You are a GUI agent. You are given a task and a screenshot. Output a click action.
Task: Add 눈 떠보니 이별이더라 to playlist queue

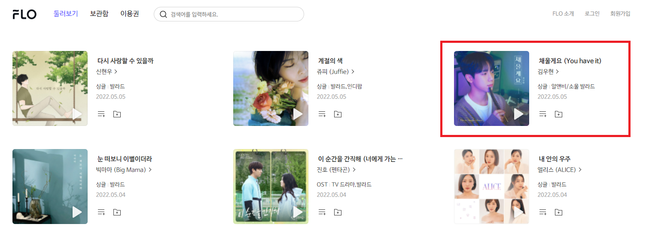(x=101, y=212)
